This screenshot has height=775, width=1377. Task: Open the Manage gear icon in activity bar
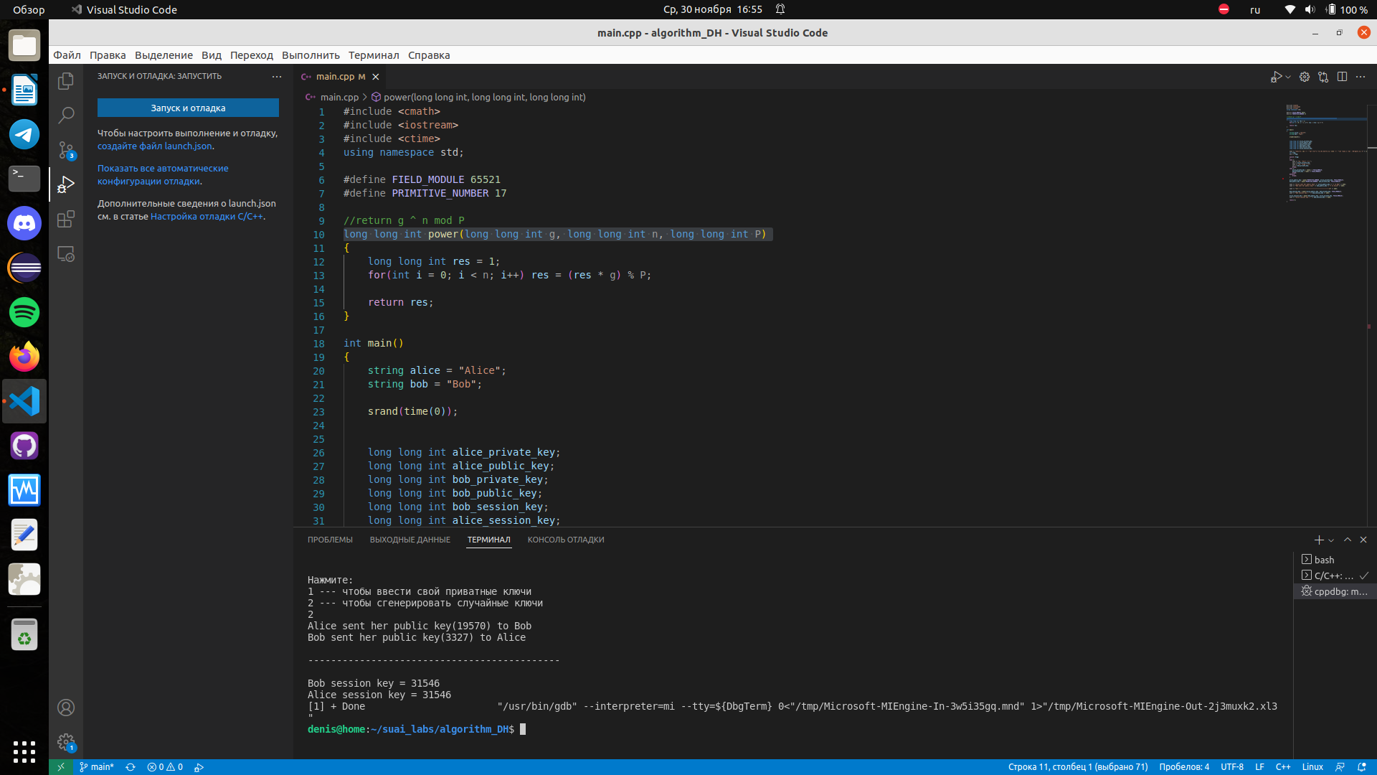(x=66, y=742)
